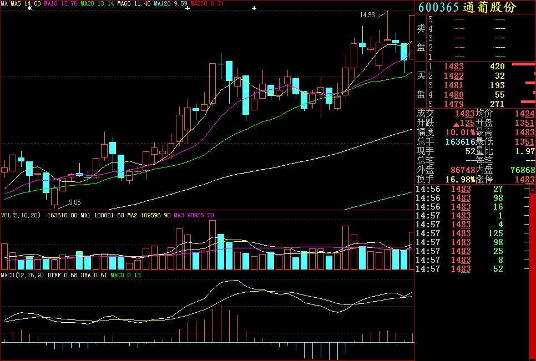Select buy level 5 price 1479

[x=453, y=104]
